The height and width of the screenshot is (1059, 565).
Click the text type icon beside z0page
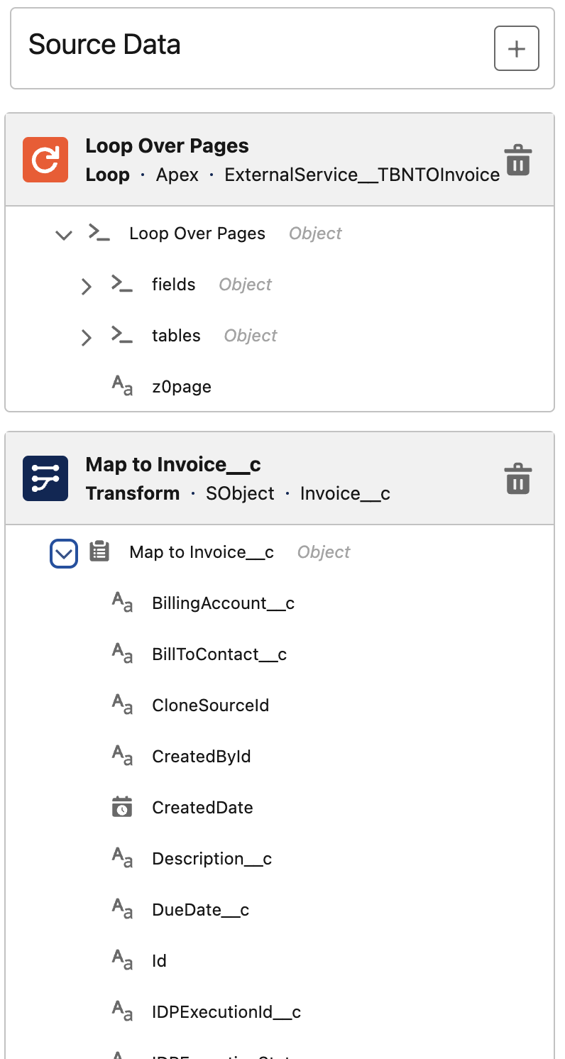pyautogui.click(x=122, y=386)
